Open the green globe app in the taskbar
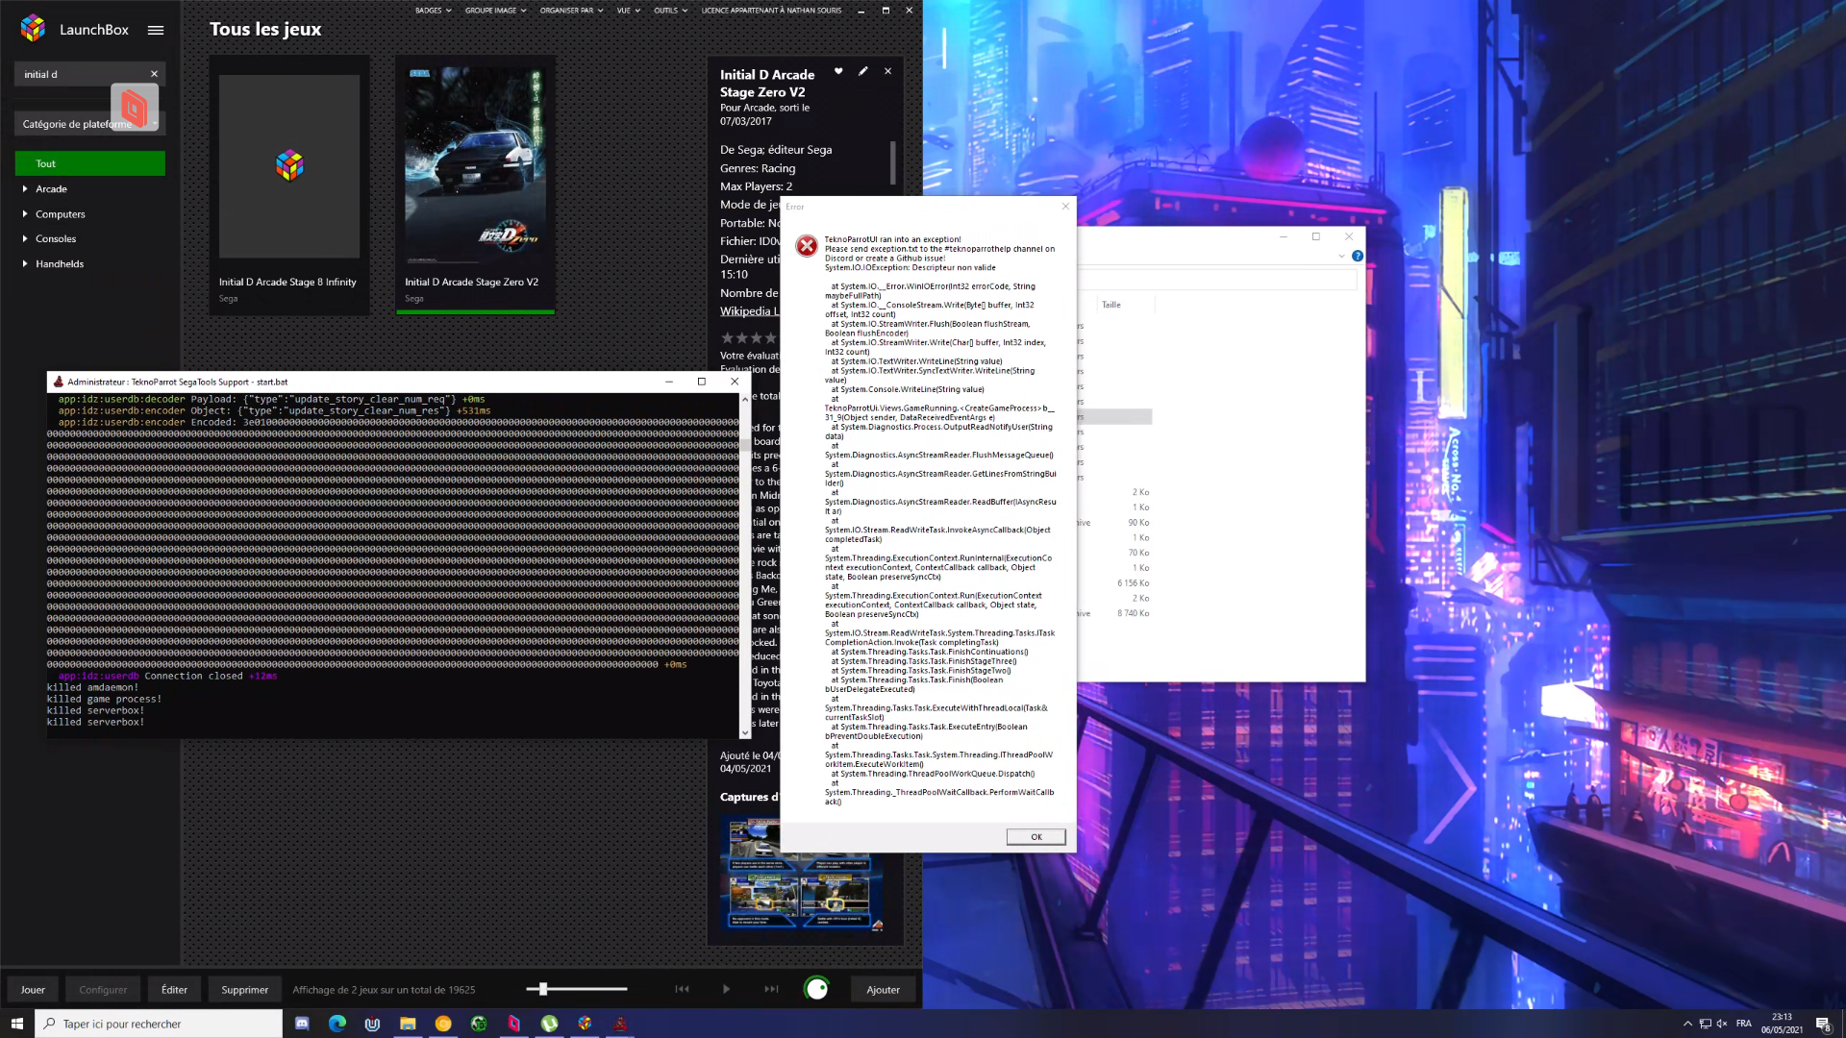The width and height of the screenshot is (1846, 1038). tap(479, 1024)
